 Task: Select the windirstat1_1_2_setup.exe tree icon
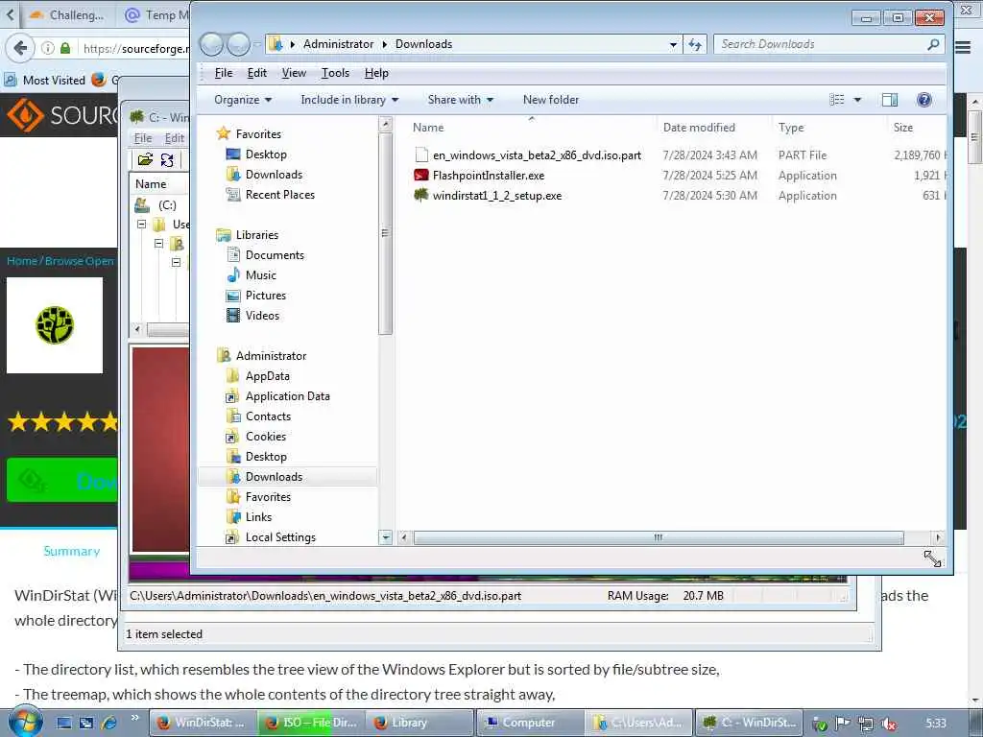coord(421,195)
